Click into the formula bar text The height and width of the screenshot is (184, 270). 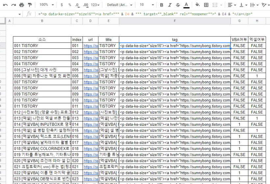tap(145, 14)
